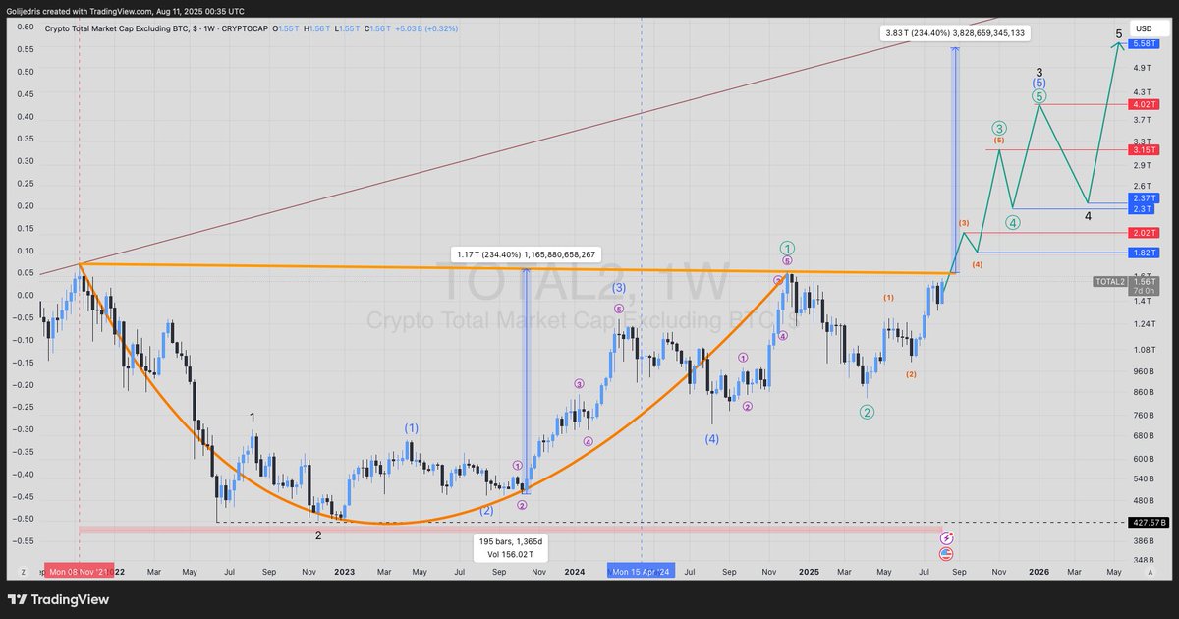Viewport: 1179px width, 619px height.
Task: Select the black 5 wave label at the top
Action: coord(1118,34)
